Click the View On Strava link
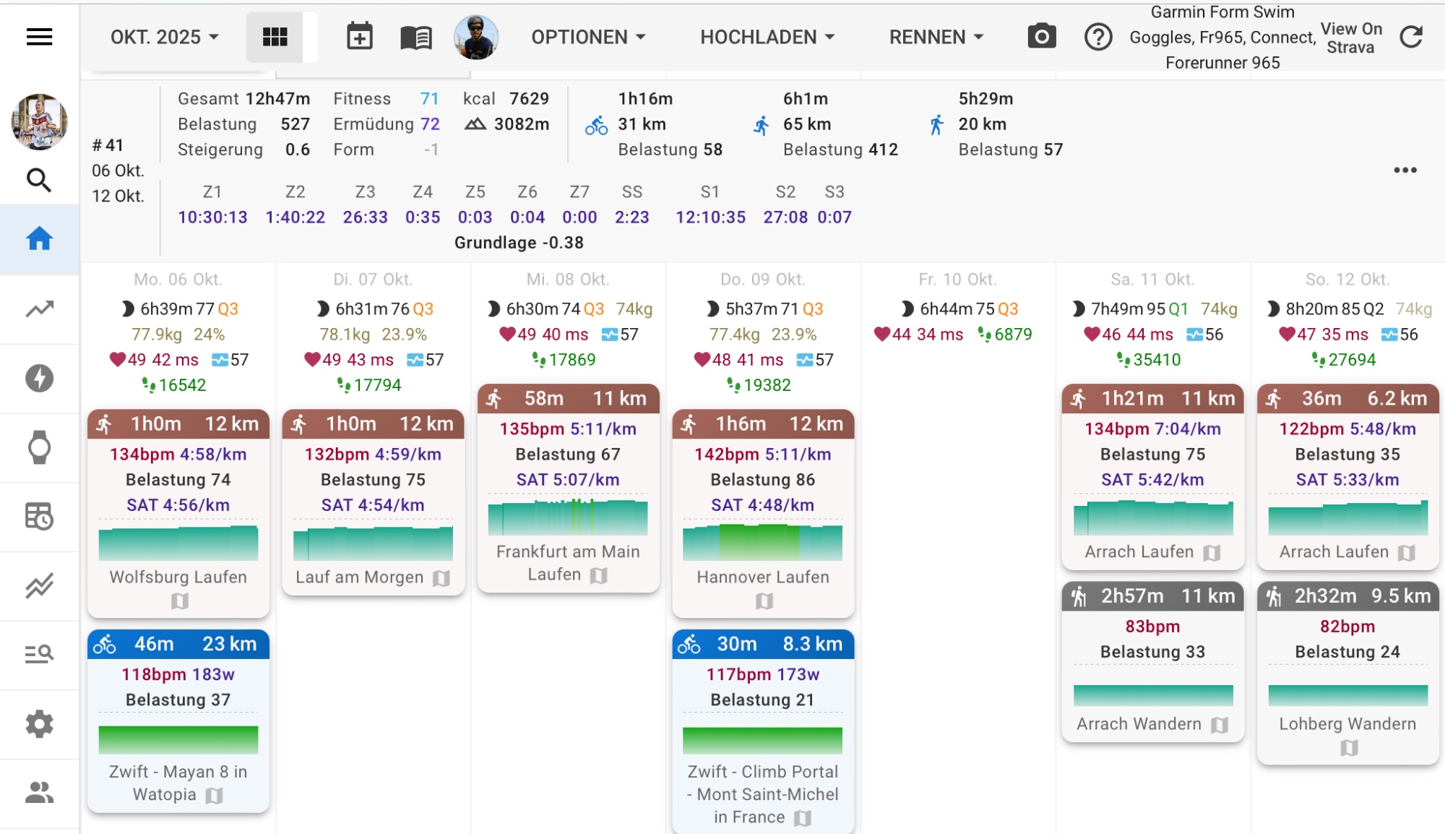The image size is (1445, 834). [x=1350, y=38]
